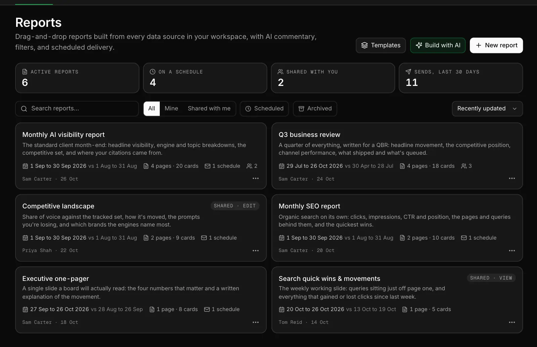Image resolution: width=537 pixels, height=347 pixels.
Task: Toggle the Scheduled filter
Action: coord(264,109)
